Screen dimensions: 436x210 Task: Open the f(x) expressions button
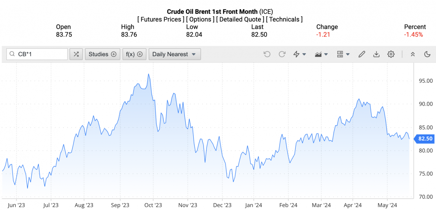click(134, 54)
